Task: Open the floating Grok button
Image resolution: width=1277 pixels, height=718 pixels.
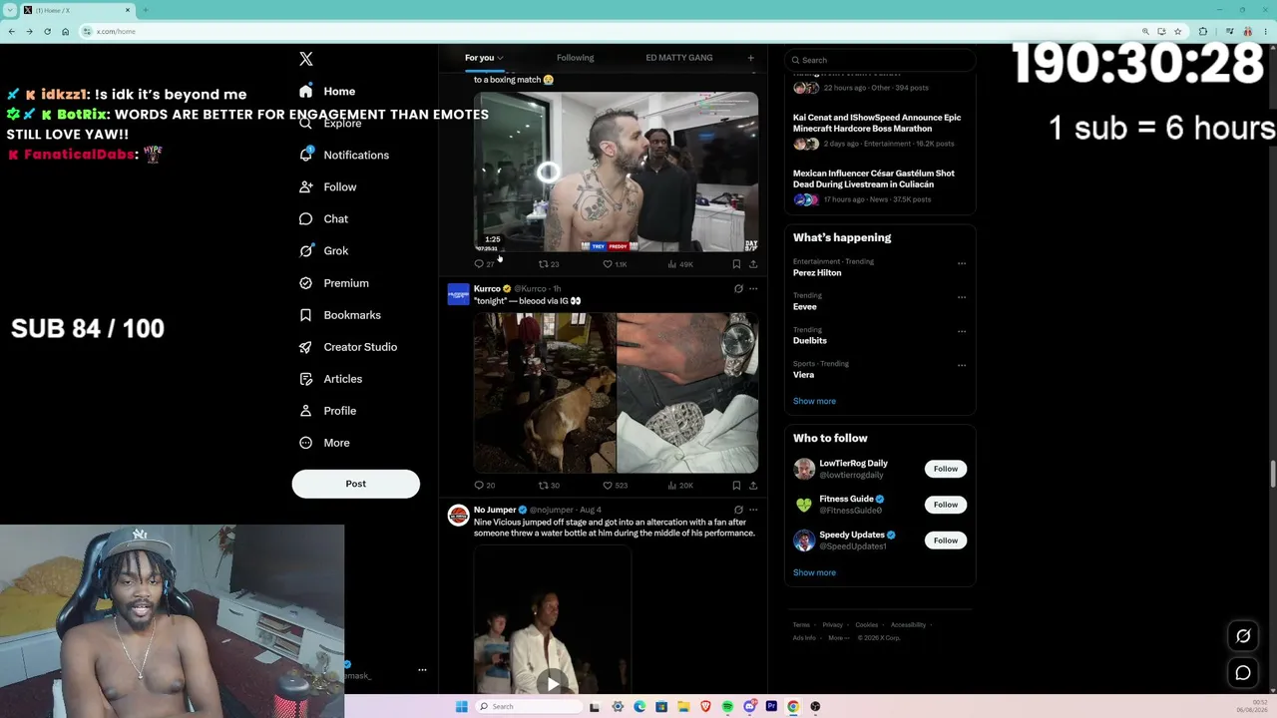Action: [x=1243, y=636]
